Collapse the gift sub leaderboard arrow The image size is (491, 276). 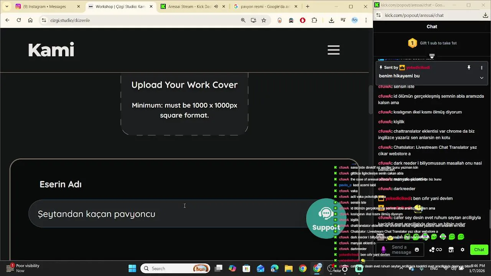pos(432,56)
